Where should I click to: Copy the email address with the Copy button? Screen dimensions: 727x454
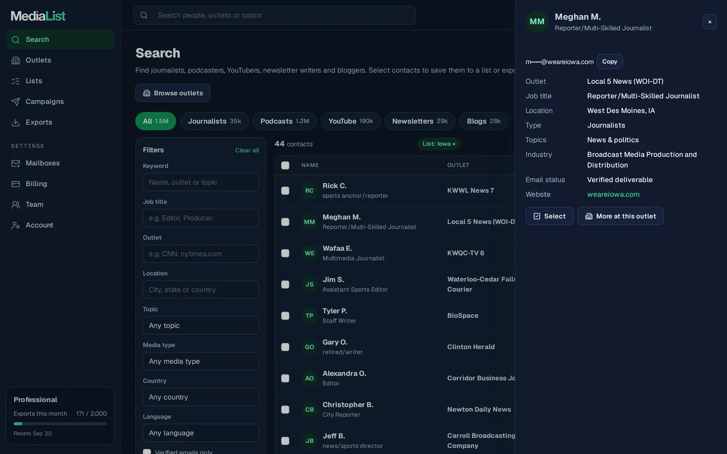610,62
